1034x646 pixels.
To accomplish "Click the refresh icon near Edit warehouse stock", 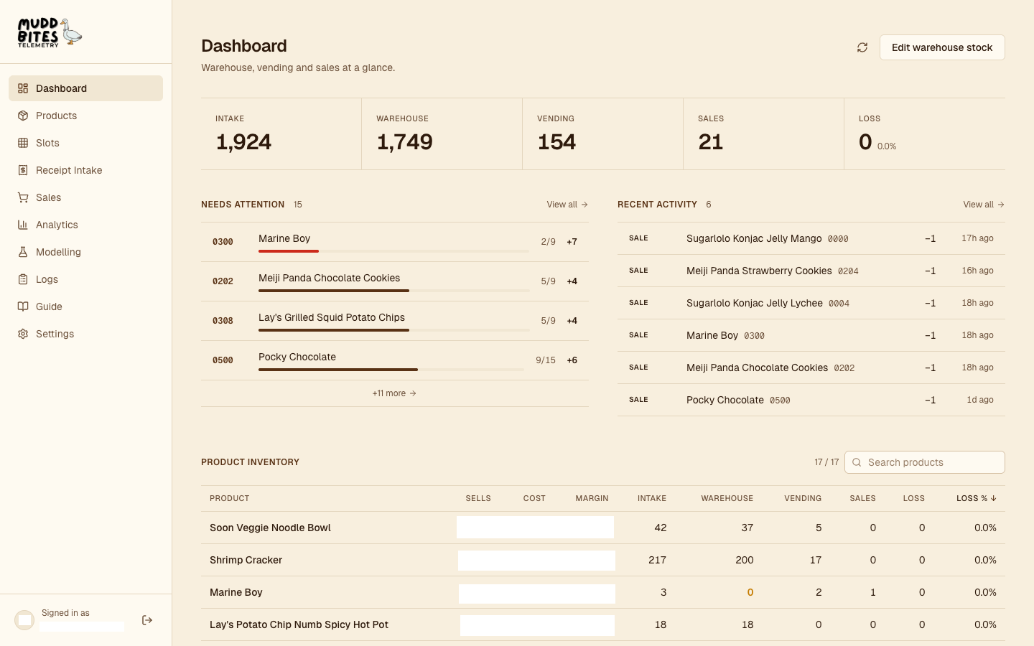I will click(862, 47).
